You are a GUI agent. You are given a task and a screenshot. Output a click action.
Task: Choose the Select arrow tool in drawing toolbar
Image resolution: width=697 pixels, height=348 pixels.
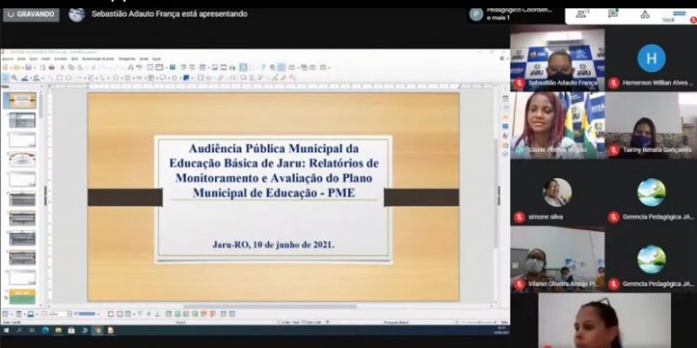click(x=6, y=78)
